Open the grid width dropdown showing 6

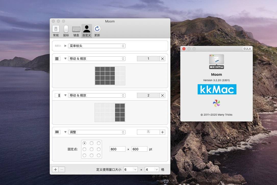click(x=130, y=169)
